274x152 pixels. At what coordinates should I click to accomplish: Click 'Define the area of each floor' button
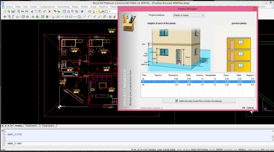tap(199, 101)
